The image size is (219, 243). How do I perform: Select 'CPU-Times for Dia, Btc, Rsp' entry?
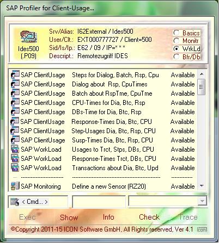click(x=108, y=103)
